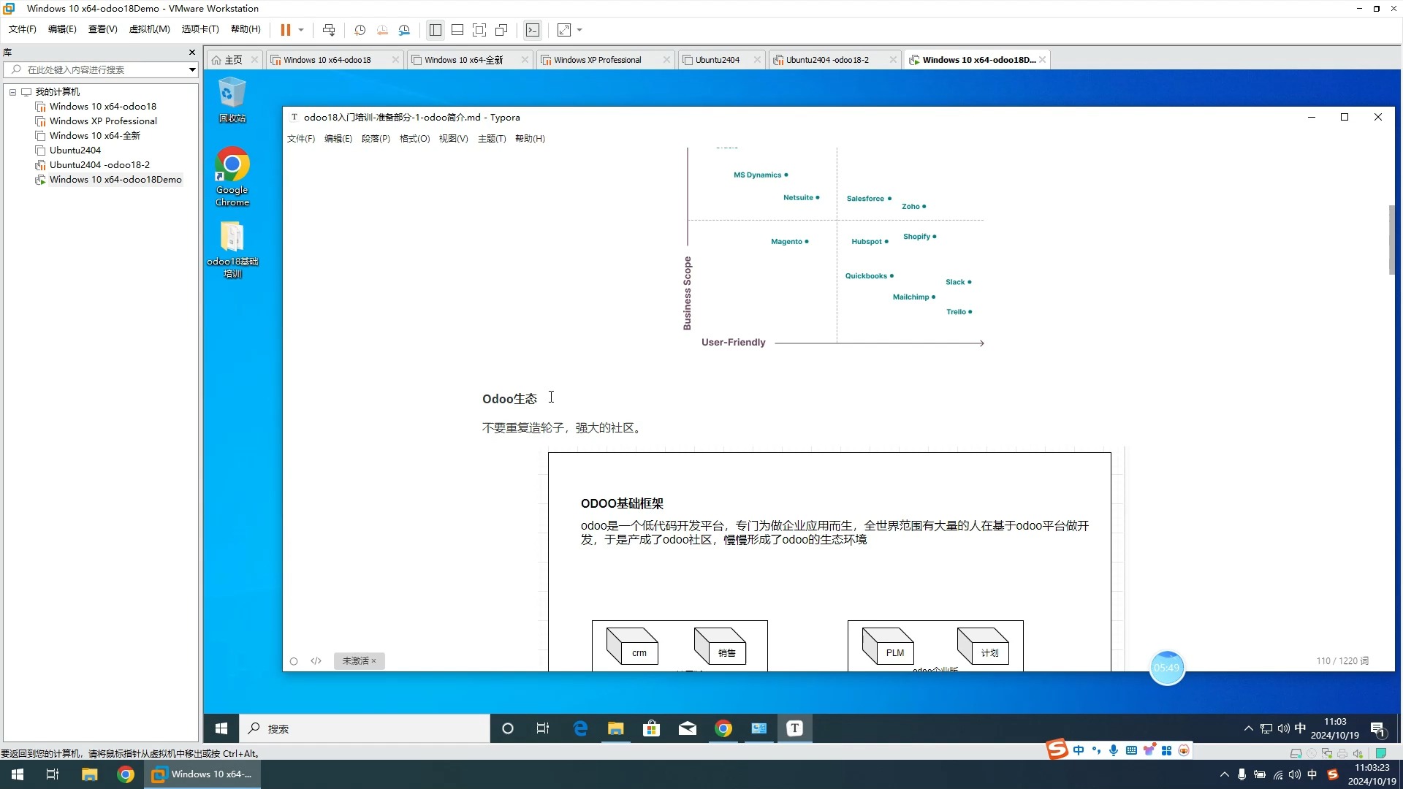Open Typora 主题(T) menu
The height and width of the screenshot is (789, 1403).
492,139
